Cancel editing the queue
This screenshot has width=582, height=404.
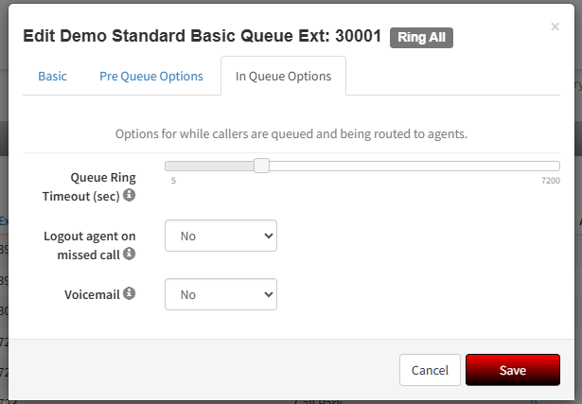coord(430,370)
